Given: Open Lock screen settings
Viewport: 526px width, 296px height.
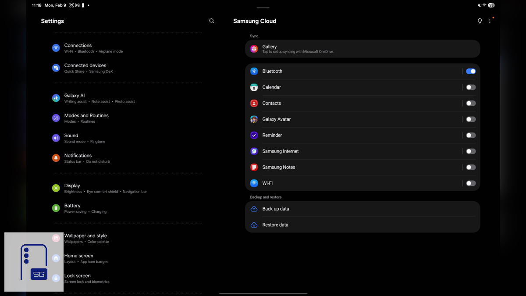Looking at the screenshot, I should (x=127, y=278).
